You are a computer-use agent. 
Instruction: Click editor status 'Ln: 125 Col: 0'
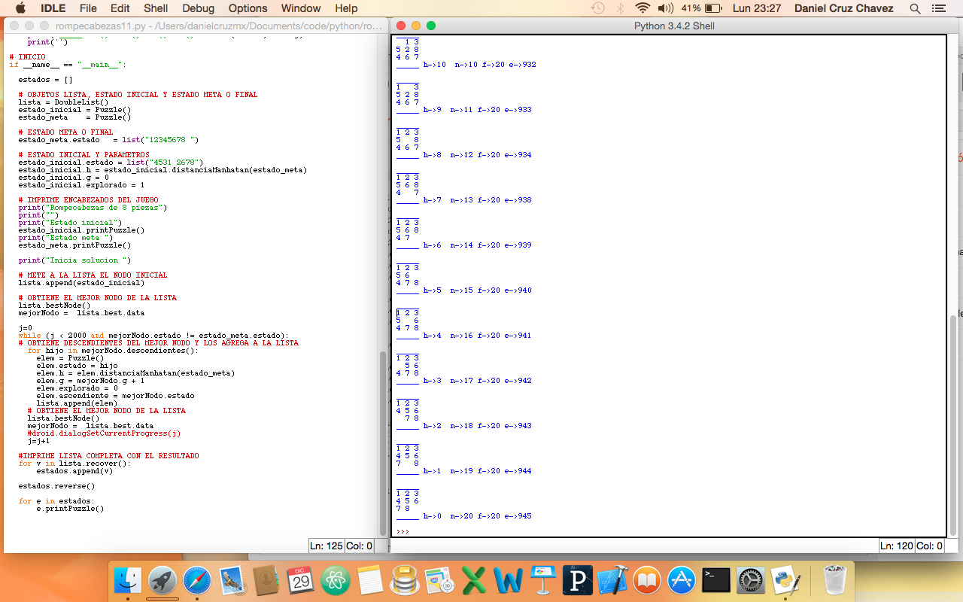pyautogui.click(x=342, y=546)
